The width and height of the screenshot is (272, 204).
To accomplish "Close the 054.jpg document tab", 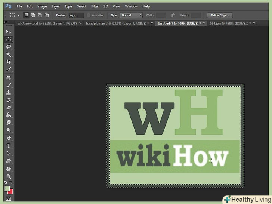I will (x=254, y=23).
